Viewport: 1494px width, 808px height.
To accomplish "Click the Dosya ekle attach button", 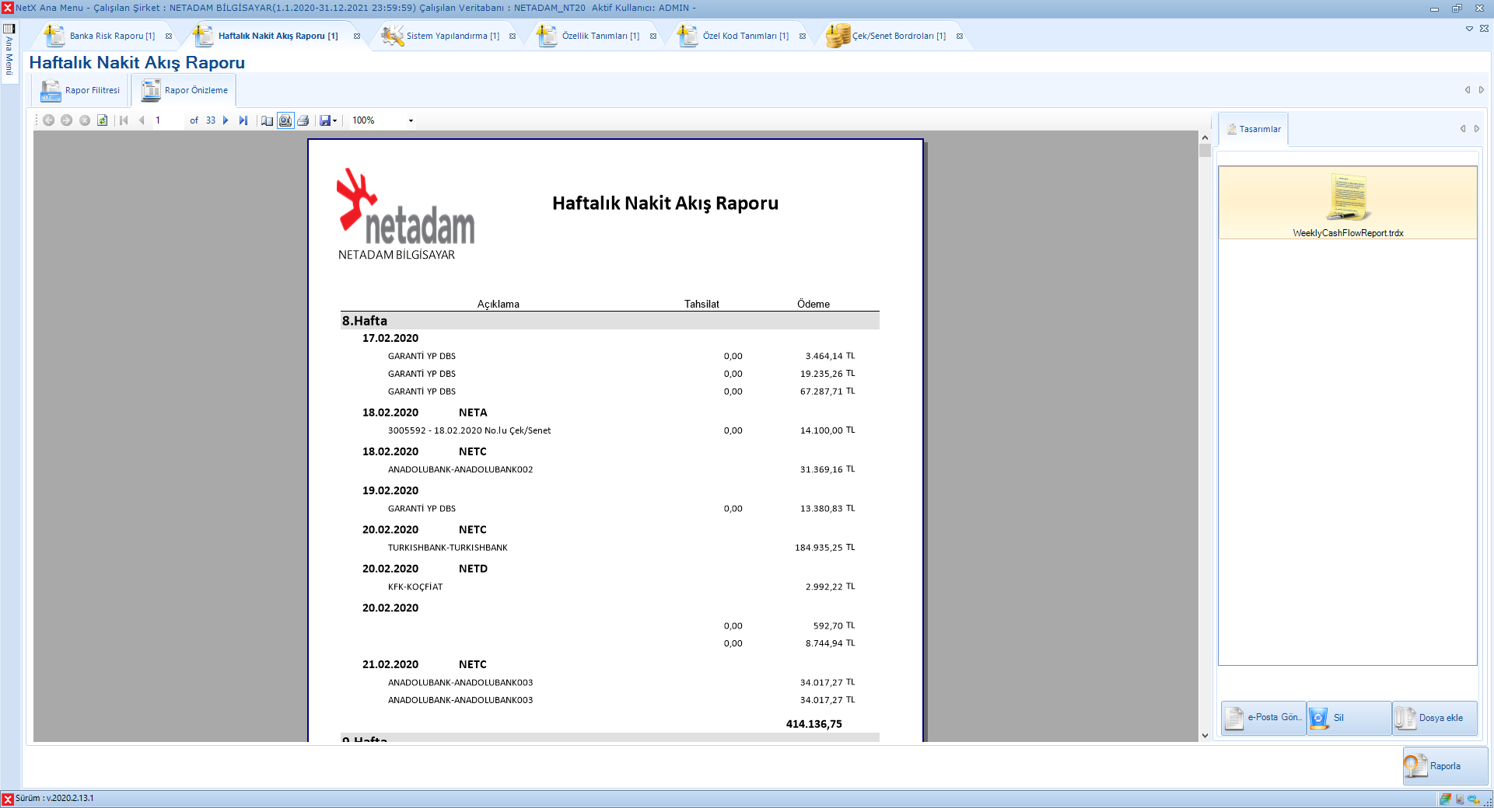I will (x=1434, y=718).
